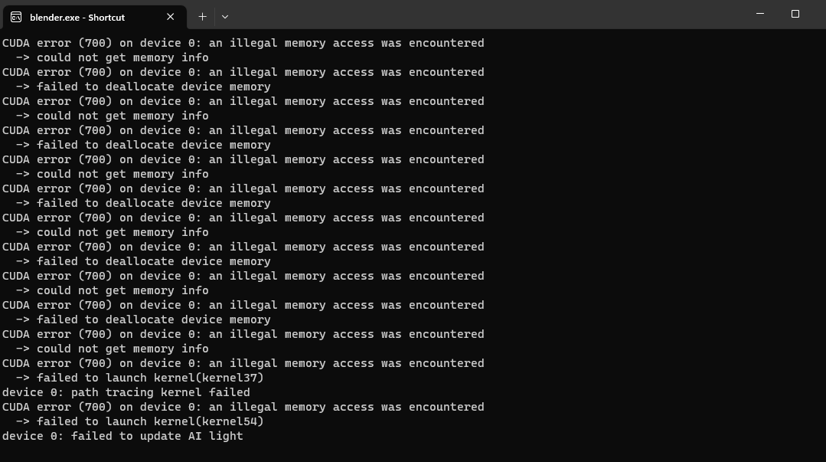826x462 pixels.
Task: Click the 'failed to update AI light' line
Action: (122, 436)
